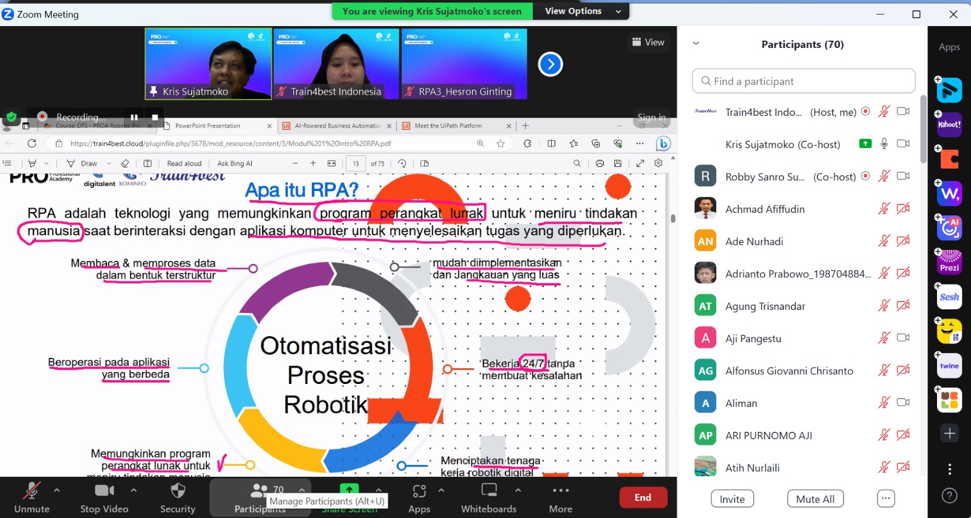Switch to Course: DTS - PROA Robotic tab
The height and width of the screenshot is (518, 971).
(97, 126)
